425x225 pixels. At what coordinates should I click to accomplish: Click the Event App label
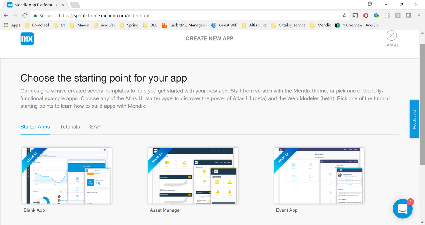point(287,210)
